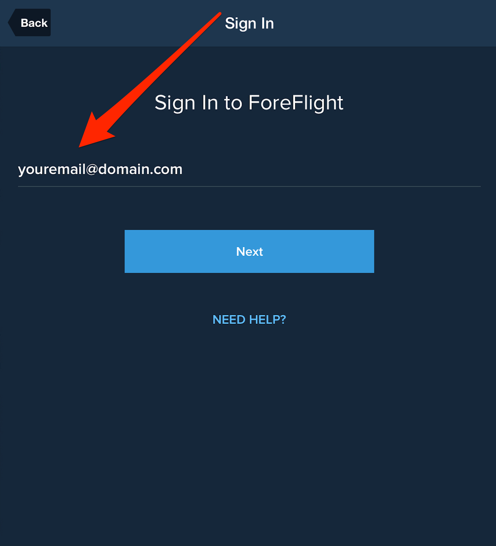Viewport: 496px width, 546px height.
Task: Click the "HELP?" word in help link
Action: point(267,319)
